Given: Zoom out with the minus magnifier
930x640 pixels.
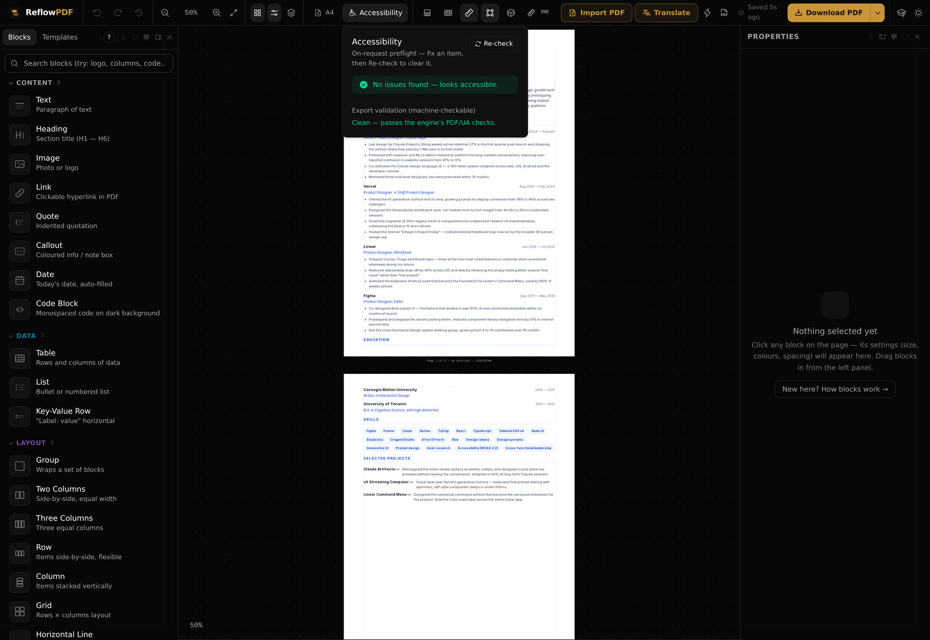Looking at the screenshot, I should [x=165, y=12].
